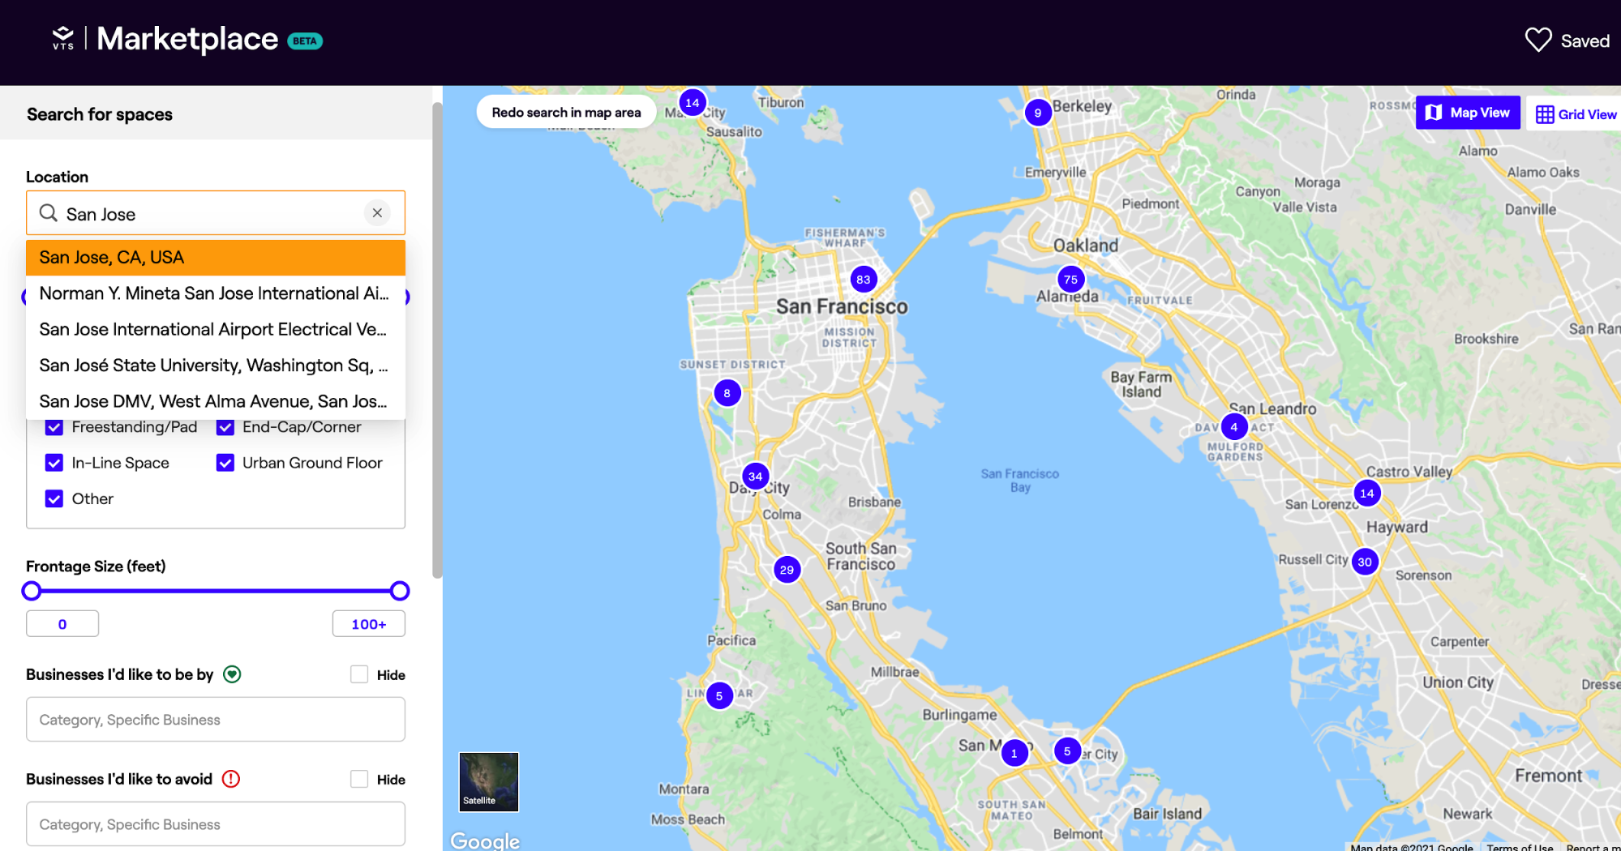Check Hide for Businesses I'd like to avoid
This screenshot has width=1621, height=851.
359,779
